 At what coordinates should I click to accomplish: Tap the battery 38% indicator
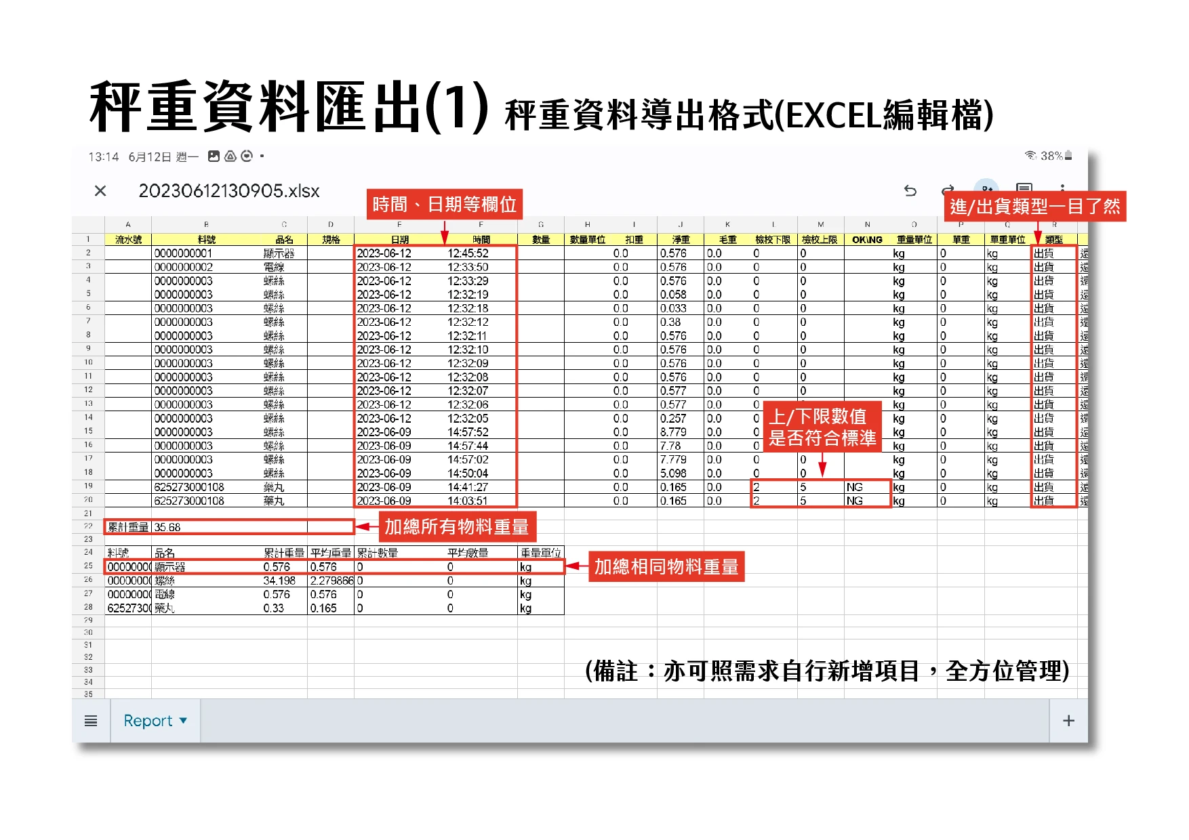click(1057, 156)
